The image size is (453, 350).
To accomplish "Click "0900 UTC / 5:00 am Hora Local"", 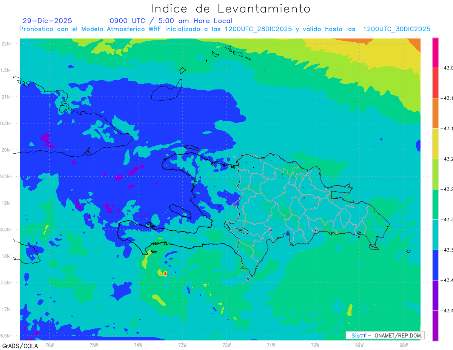I will (x=171, y=21).
